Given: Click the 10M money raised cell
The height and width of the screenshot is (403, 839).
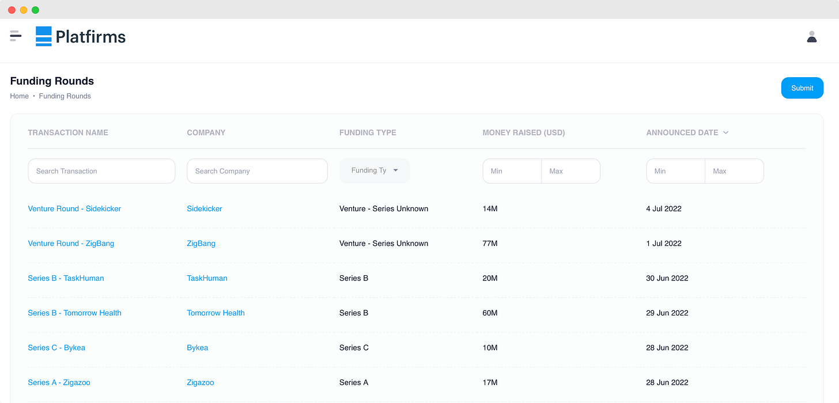Looking at the screenshot, I should [x=490, y=348].
